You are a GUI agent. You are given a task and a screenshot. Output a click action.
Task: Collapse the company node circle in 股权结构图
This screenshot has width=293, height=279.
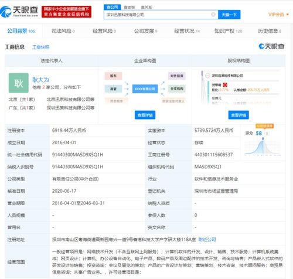[x=207, y=76]
